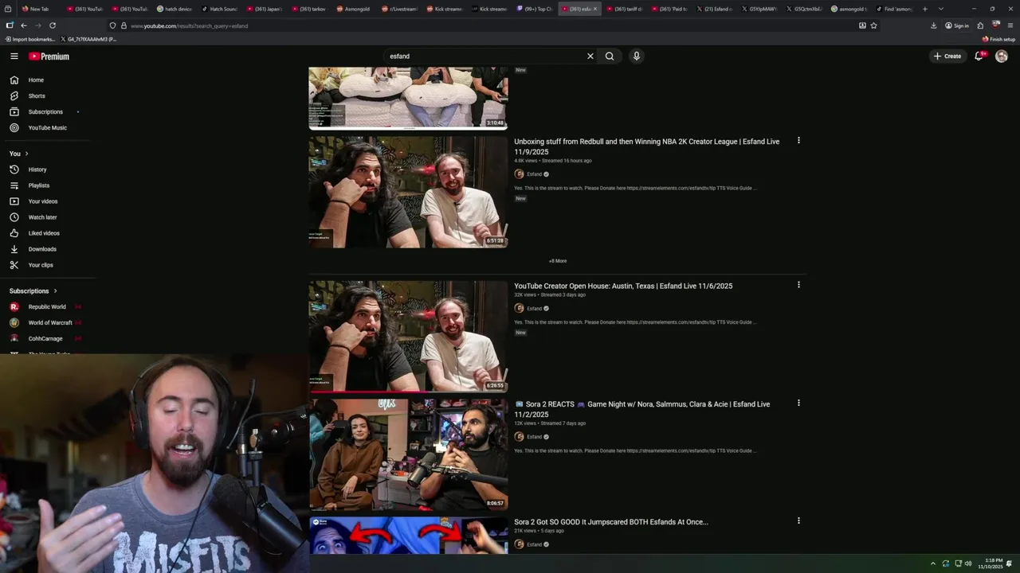1020x573 pixels.
Task: Open Republic World subscription channel
Action: click(x=48, y=307)
